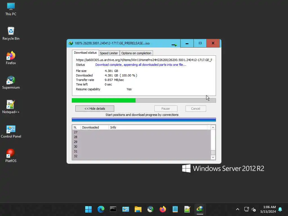288x216 pixels.
Task: Maximize the IDM download dialog
Action: pos(200,43)
